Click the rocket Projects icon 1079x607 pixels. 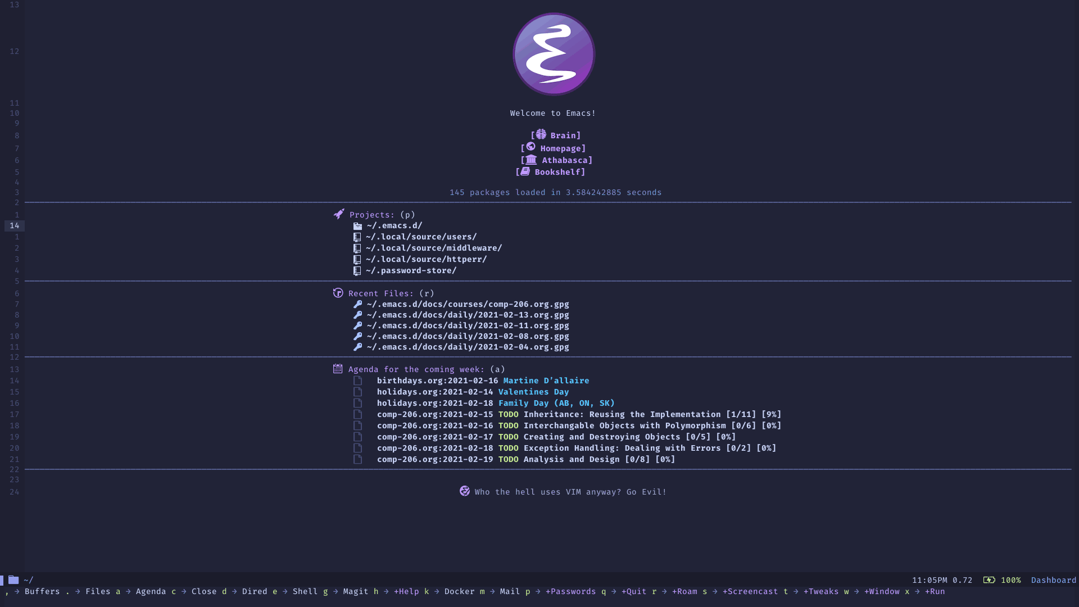338,214
